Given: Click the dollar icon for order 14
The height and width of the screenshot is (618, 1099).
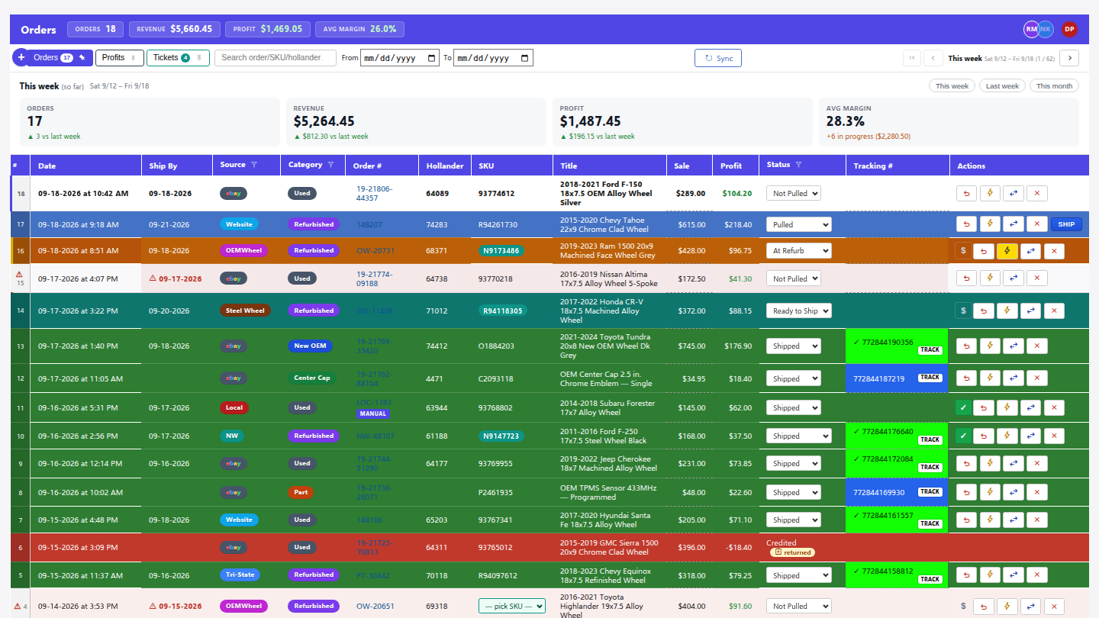Looking at the screenshot, I should click(963, 311).
